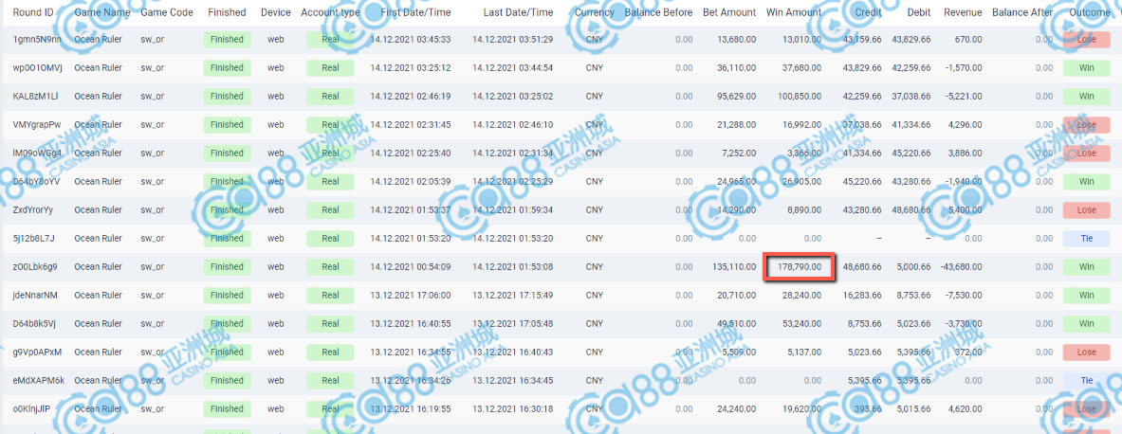1122x434 pixels.
Task: Select round ID g9Vp0APxM
Action: pos(38,352)
